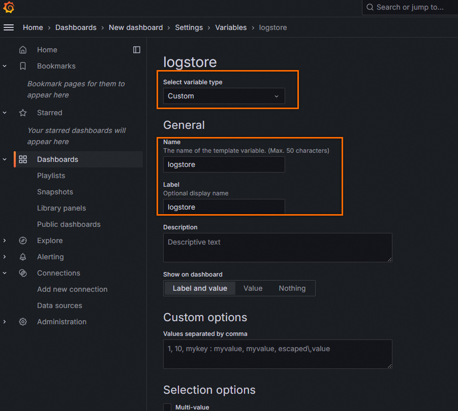Viewport: 458px width, 411px height.
Task: Open the Select variable type dropdown
Action: [x=224, y=96]
